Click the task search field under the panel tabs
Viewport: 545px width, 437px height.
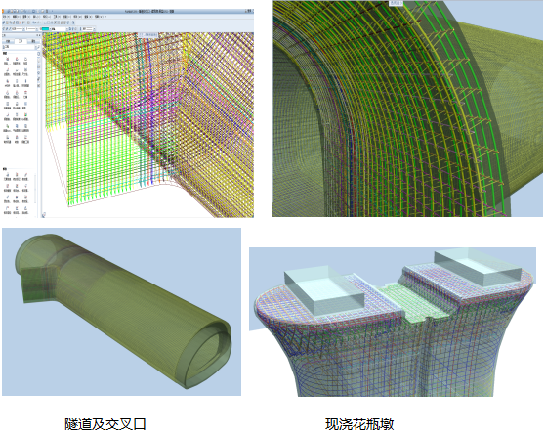click(x=20, y=47)
